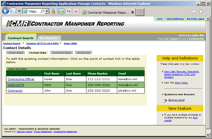The image size is (212, 139).
Task: Click the new blank tab button
Action: pyautogui.click(x=140, y=12)
